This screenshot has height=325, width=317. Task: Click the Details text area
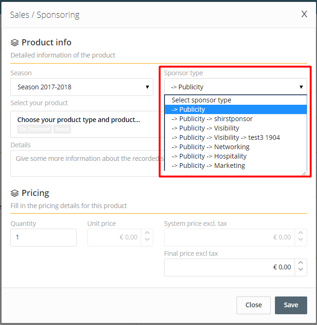click(85, 164)
